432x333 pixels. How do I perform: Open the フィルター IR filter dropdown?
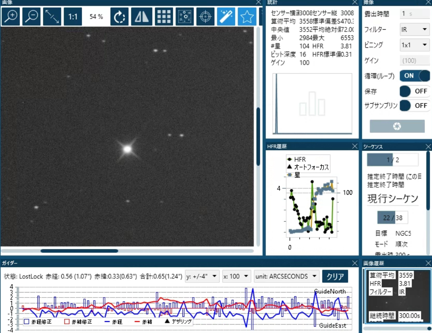[x=415, y=29]
